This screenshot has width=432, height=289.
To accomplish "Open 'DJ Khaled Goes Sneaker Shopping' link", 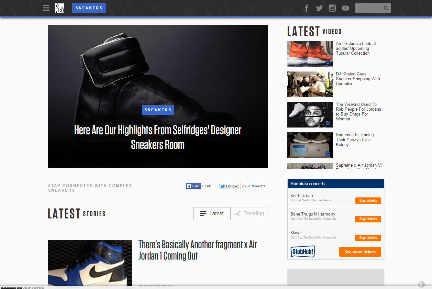I will 358,79.
